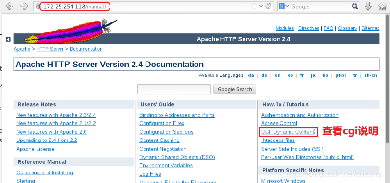Image resolution: width=390 pixels, height=183 pixels.
Task: Switch language to ko
Action: [x=325, y=75]
